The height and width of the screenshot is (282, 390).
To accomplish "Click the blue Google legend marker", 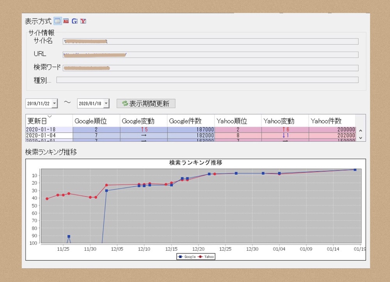I will (x=181, y=257).
